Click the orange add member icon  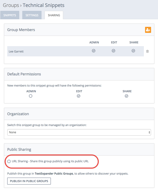point(148,30)
